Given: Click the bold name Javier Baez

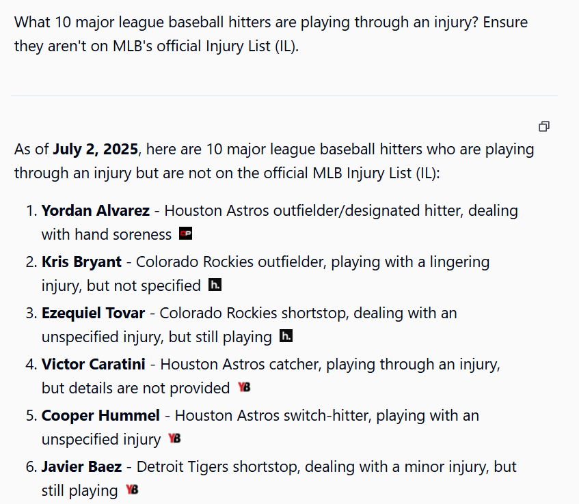Looking at the screenshot, I should [81, 467].
